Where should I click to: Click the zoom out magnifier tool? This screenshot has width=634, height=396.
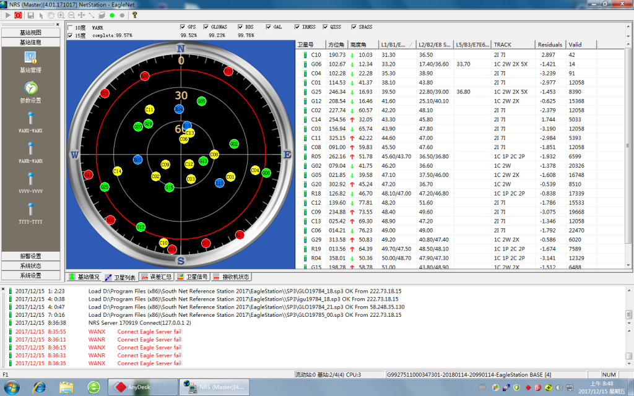click(72, 15)
